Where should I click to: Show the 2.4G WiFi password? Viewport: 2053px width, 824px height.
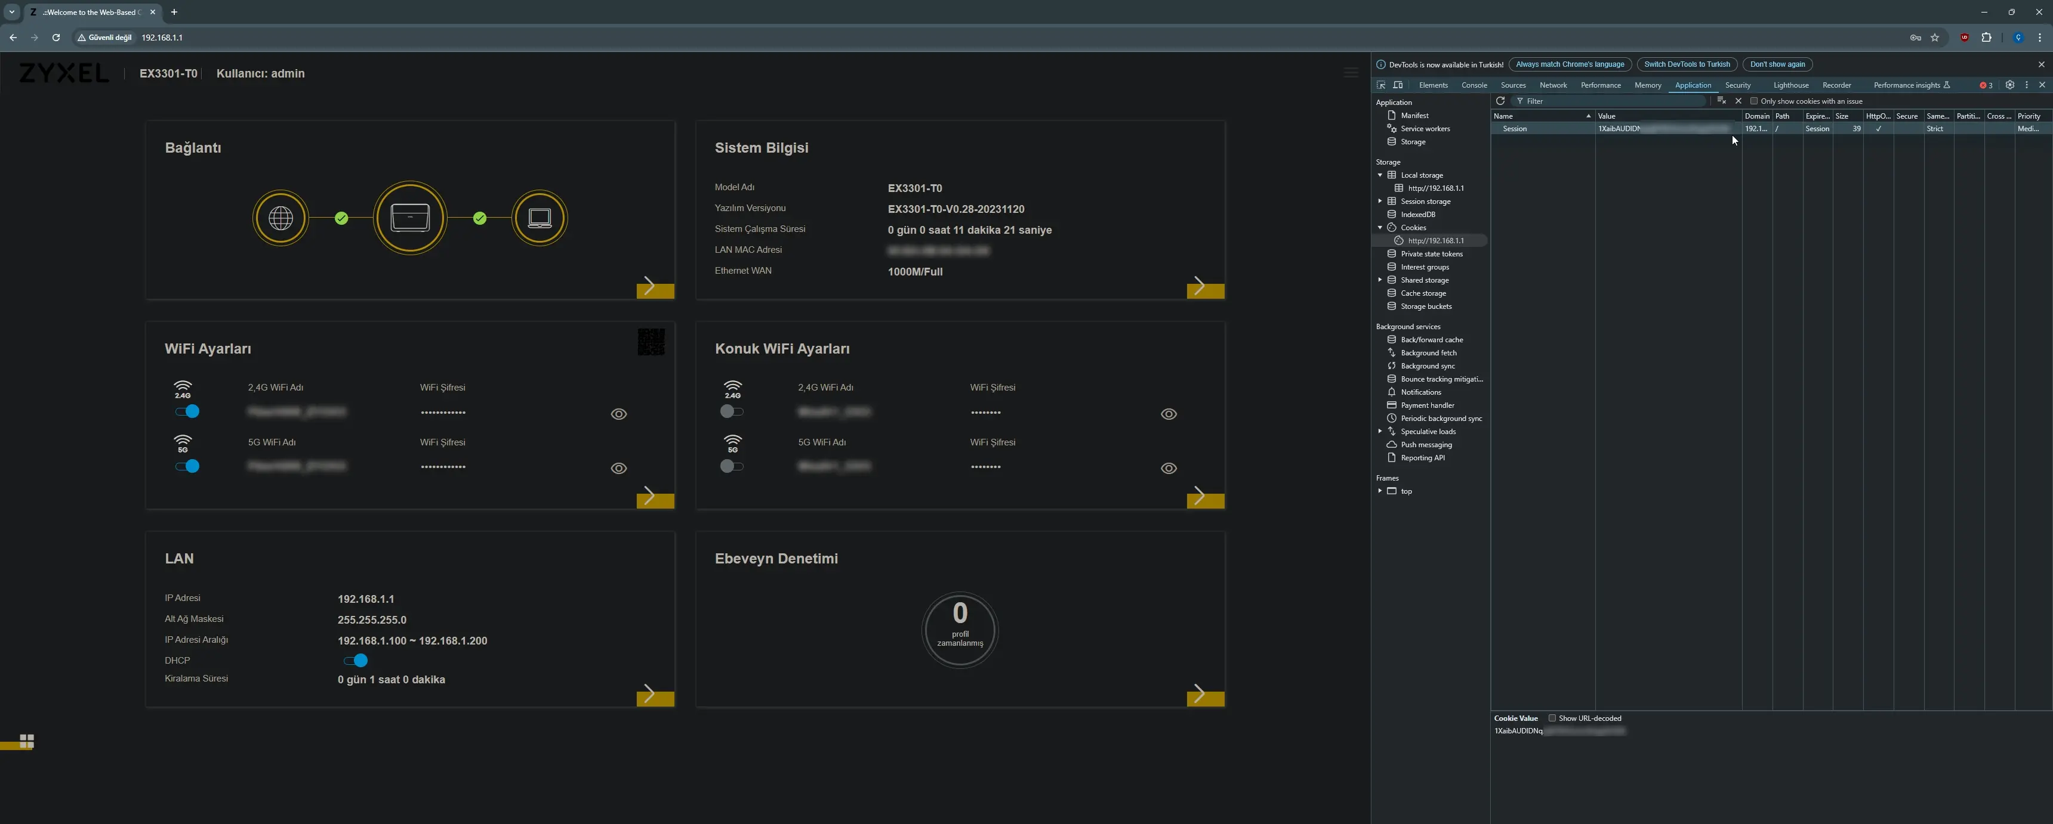point(618,414)
